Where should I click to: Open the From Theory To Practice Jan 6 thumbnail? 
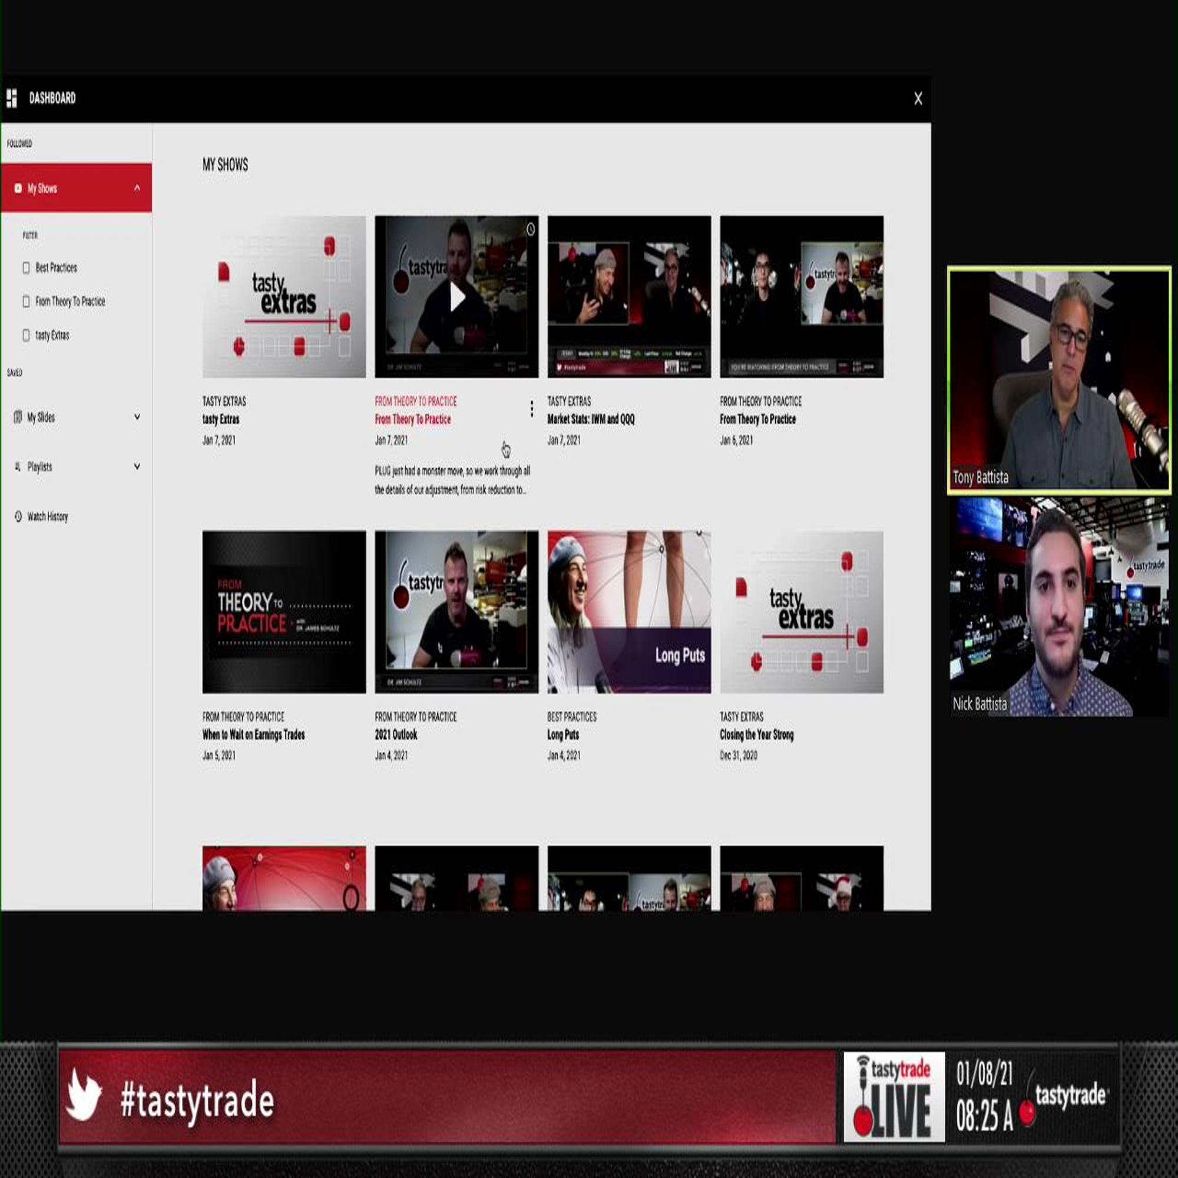802,297
